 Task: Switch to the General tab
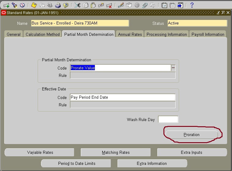click(13, 34)
